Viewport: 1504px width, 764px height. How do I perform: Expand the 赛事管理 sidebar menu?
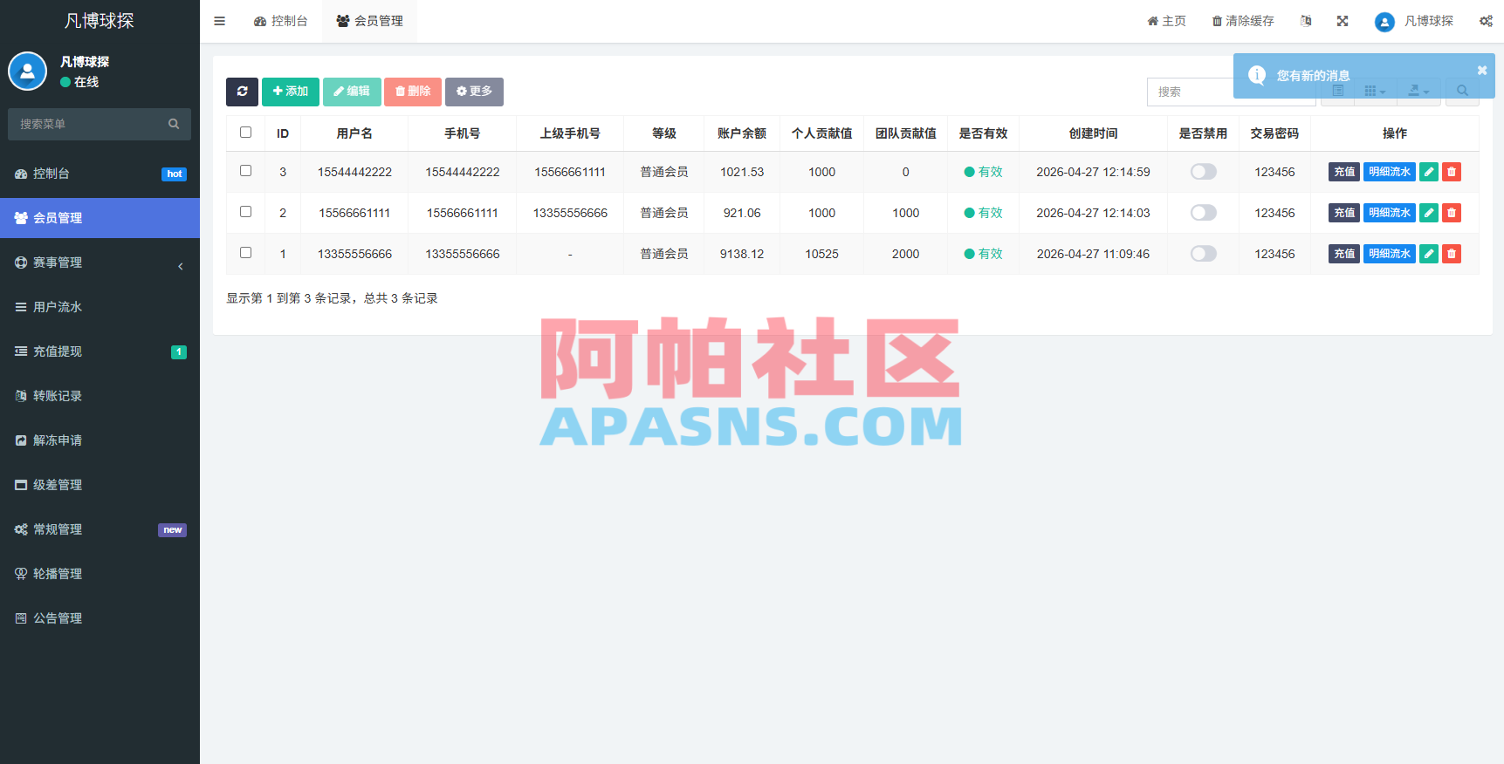point(100,263)
